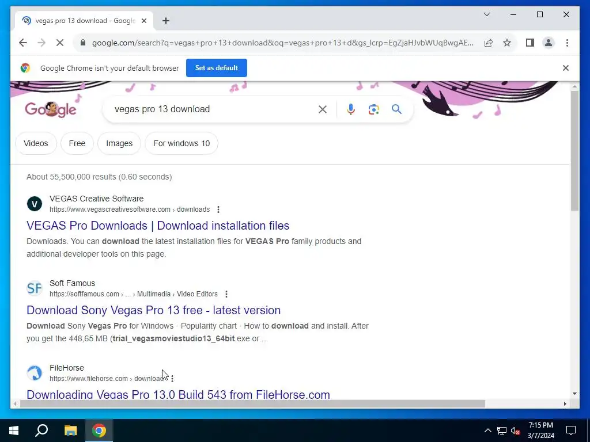The width and height of the screenshot is (590, 442).
Task: Switch to Images results
Action: pyautogui.click(x=119, y=143)
